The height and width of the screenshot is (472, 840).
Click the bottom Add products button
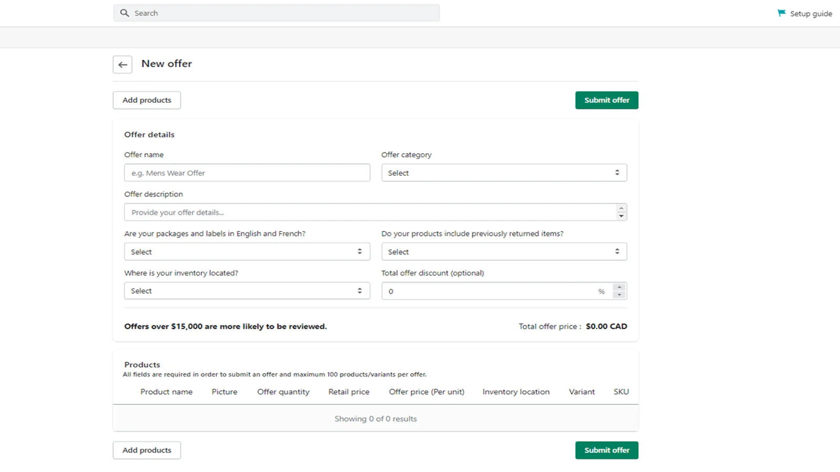pos(146,450)
